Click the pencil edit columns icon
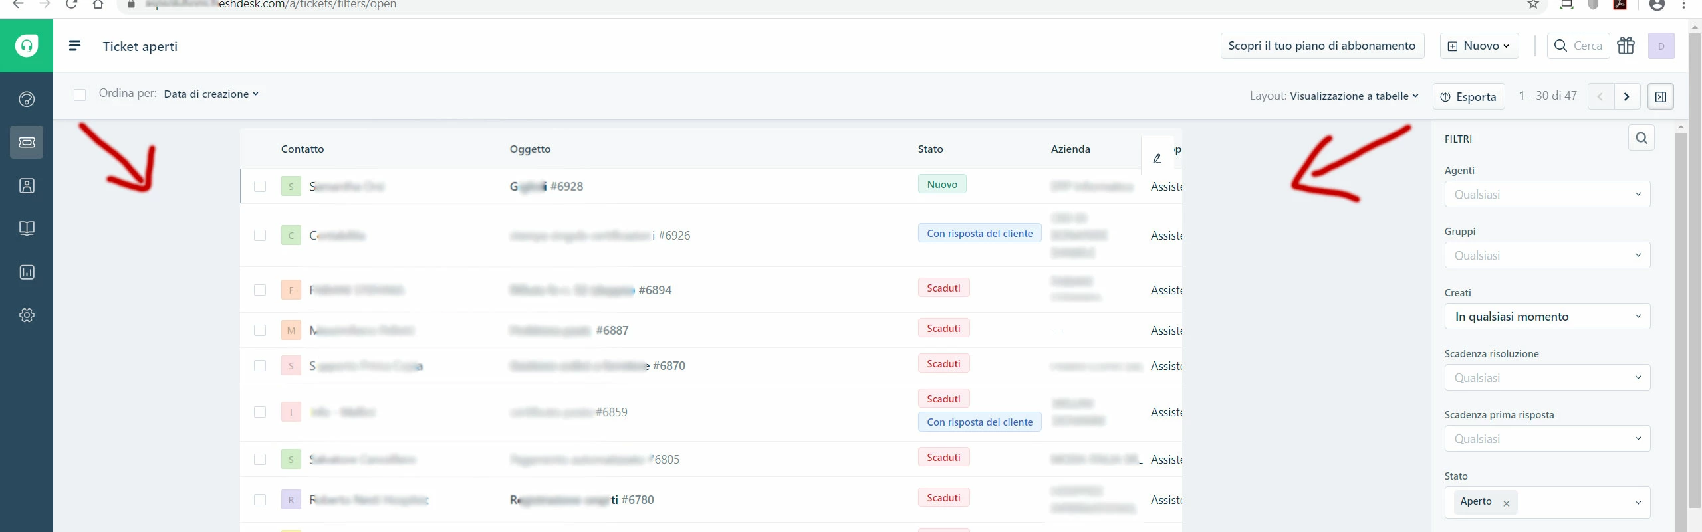Screen dimensions: 1702x532 tap(1157, 158)
